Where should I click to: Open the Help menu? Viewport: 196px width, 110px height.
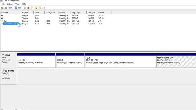tap(24, 4)
